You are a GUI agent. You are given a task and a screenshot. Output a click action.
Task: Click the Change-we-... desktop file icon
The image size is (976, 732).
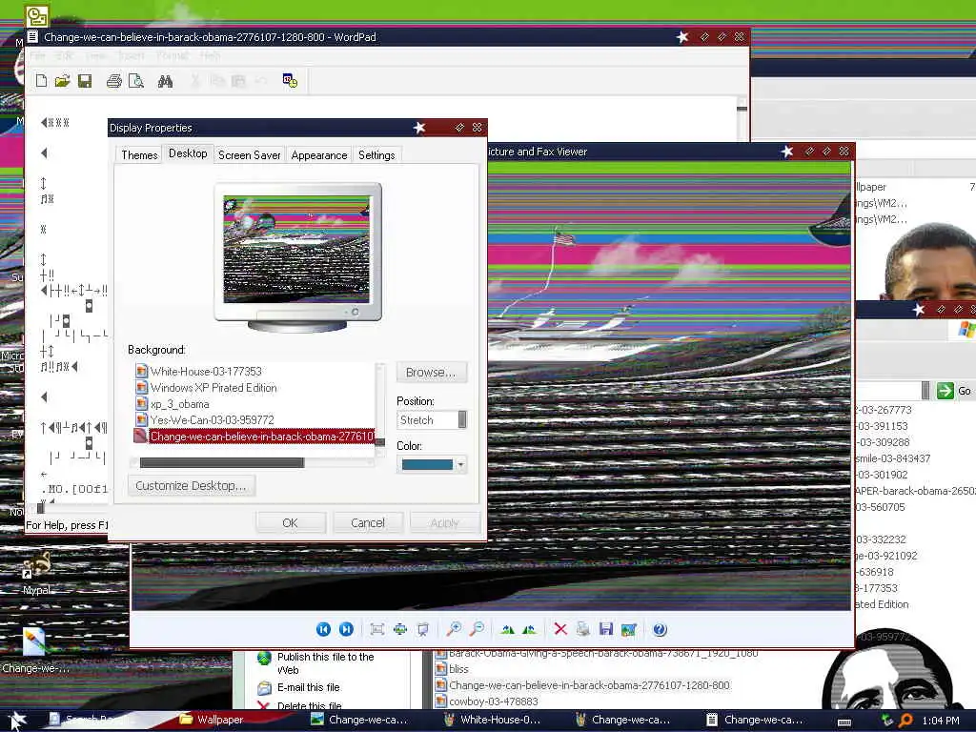(x=35, y=650)
